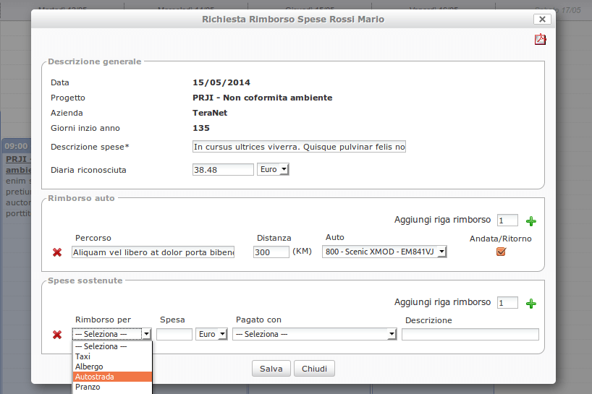The image size is (592, 394).
Task: Expand the Pagato con dropdown
Action: 315,334
